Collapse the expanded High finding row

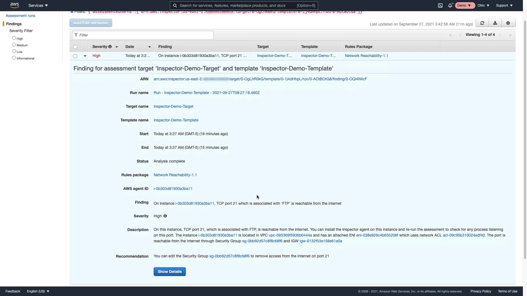click(85, 56)
